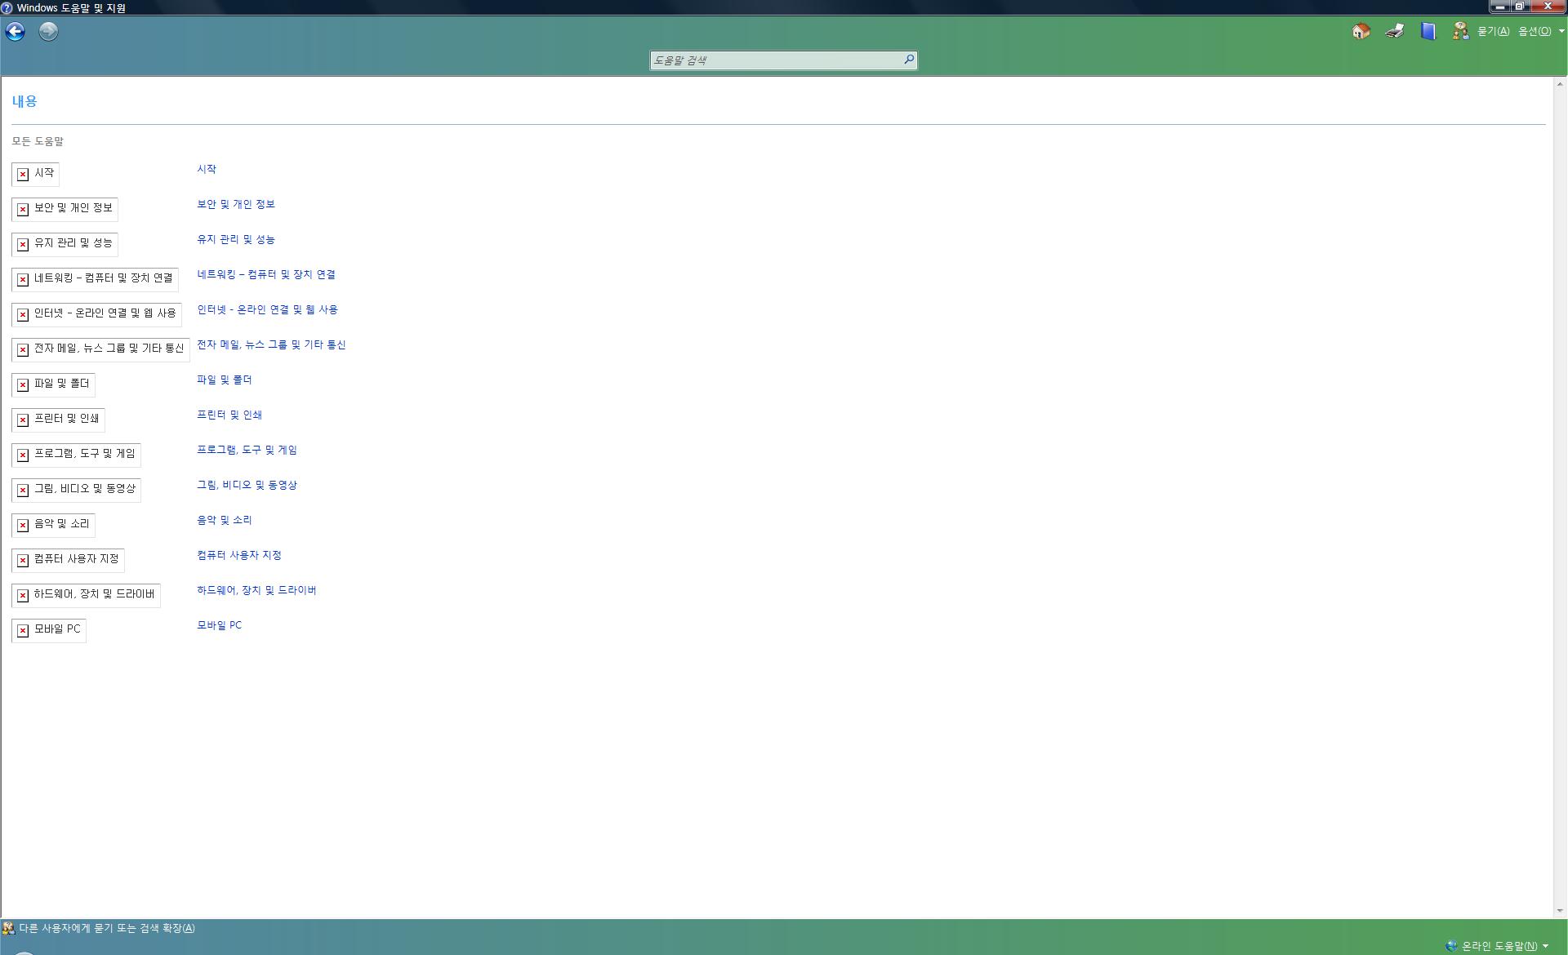Open the 온라인 도움말(N) dropdown
Screen dimensions: 1568x955
pyautogui.click(x=1497, y=946)
